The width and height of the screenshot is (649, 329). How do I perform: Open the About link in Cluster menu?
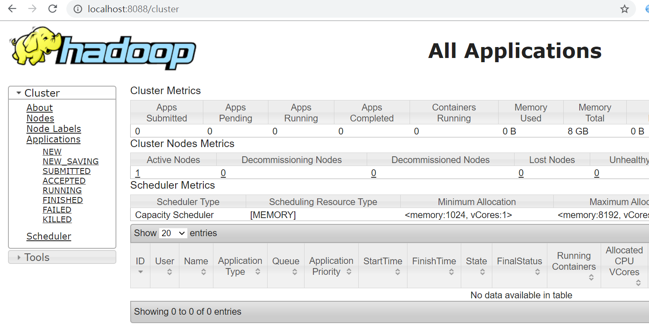(x=39, y=108)
